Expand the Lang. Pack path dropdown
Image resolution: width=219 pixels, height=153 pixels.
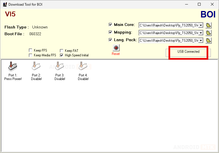(201, 41)
